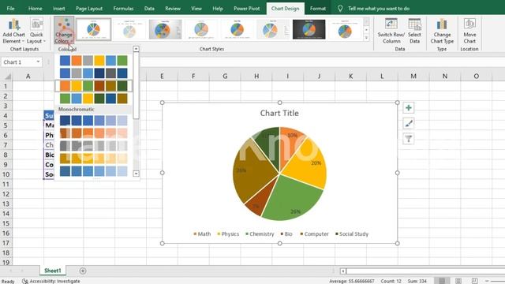
Task: Switch to the Data tab
Action: (149, 9)
